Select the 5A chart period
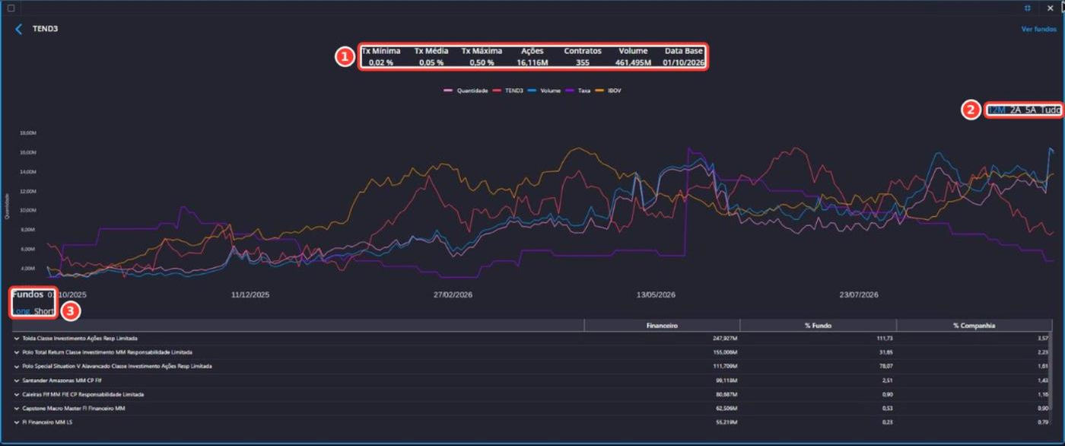Image resolution: width=1065 pixels, height=446 pixels. pos(1031,110)
